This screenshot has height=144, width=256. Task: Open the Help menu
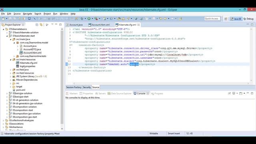(73, 14)
